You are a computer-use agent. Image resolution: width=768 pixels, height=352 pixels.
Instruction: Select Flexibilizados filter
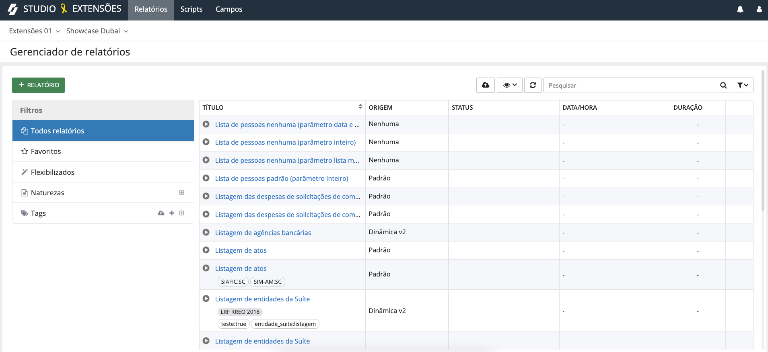coord(103,172)
